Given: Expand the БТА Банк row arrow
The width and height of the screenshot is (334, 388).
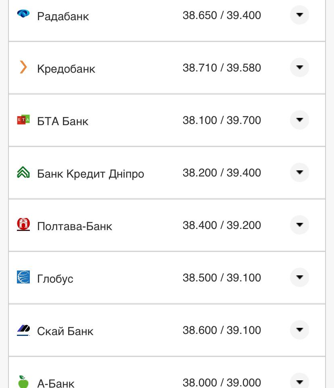Looking at the screenshot, I should coord(299,120).
